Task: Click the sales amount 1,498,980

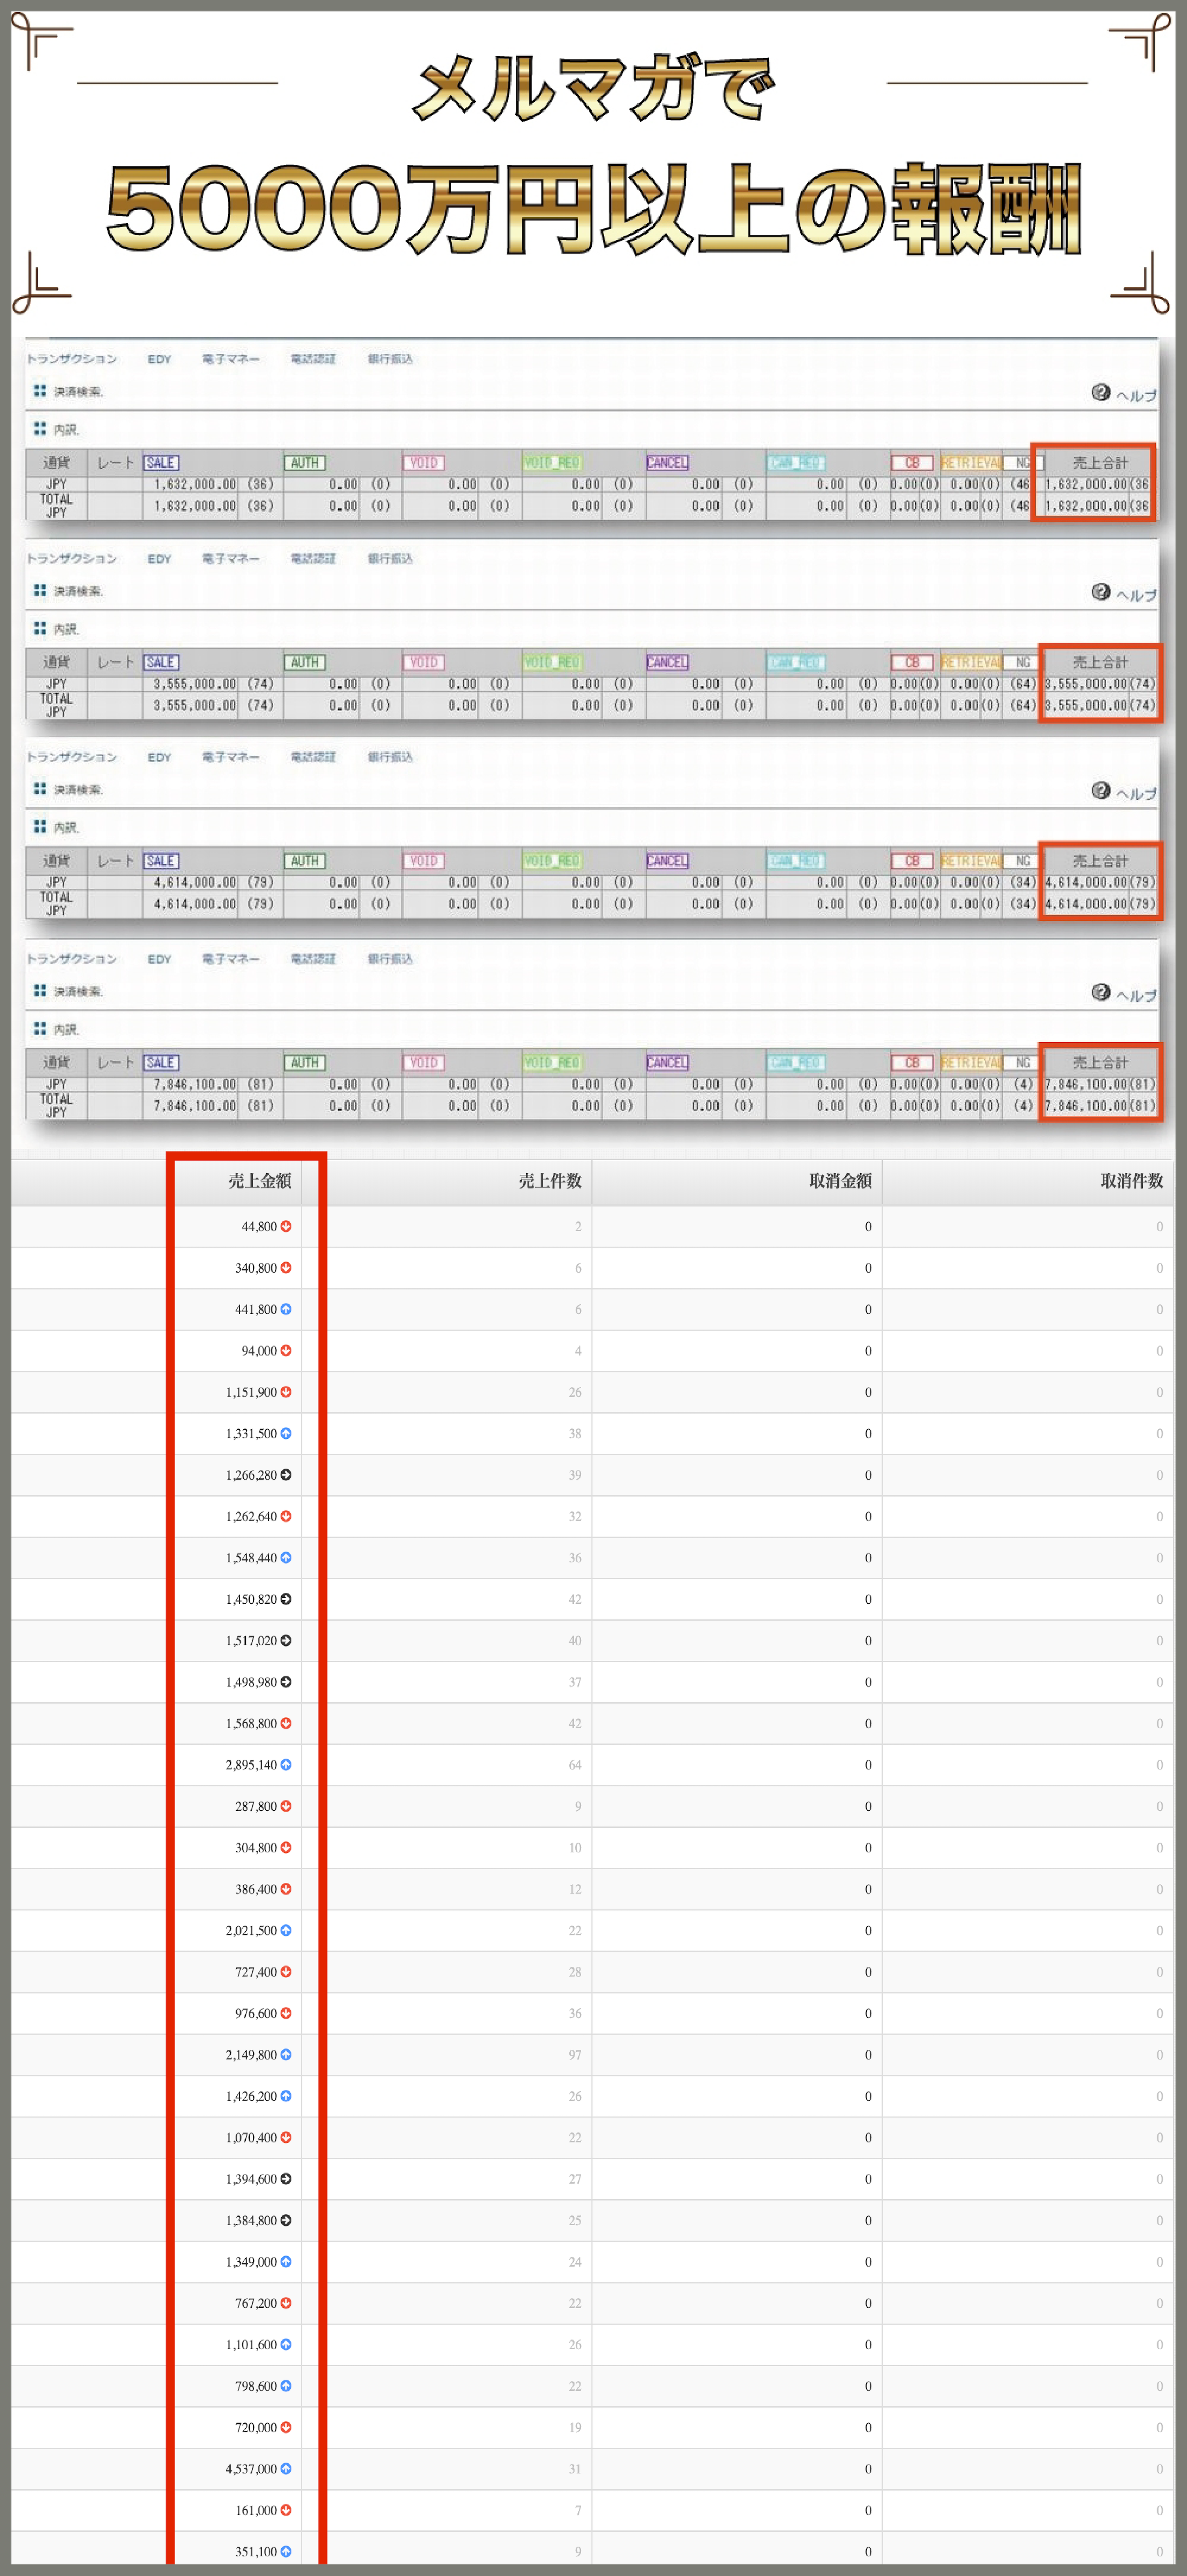Action: [x=251, y=1682]
